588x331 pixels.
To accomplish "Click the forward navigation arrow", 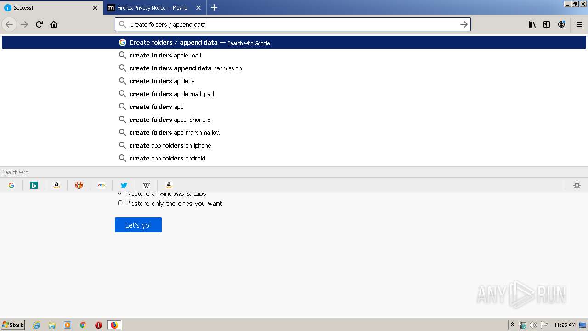I will pyautogui.click(x=24, y=24).
